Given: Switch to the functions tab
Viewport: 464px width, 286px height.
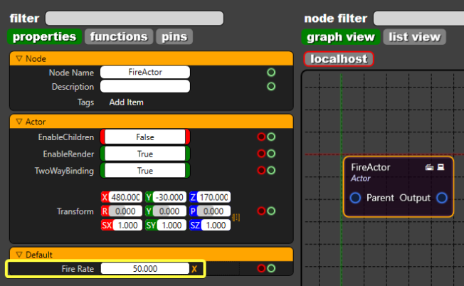Looking at the screenshot, I should tap(119, 36).
